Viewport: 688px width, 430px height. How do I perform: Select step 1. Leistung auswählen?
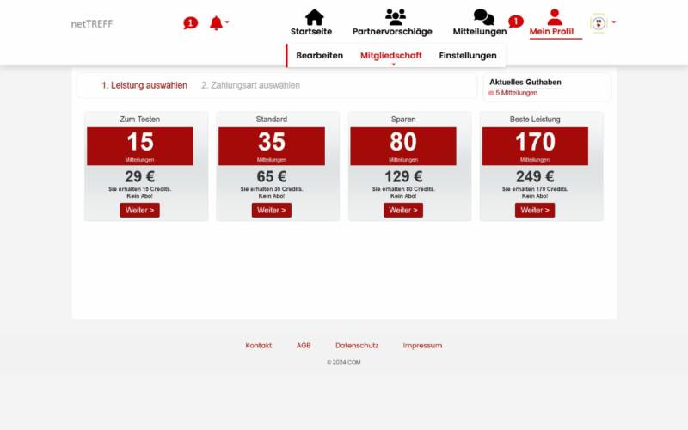(x=144, y=85)
